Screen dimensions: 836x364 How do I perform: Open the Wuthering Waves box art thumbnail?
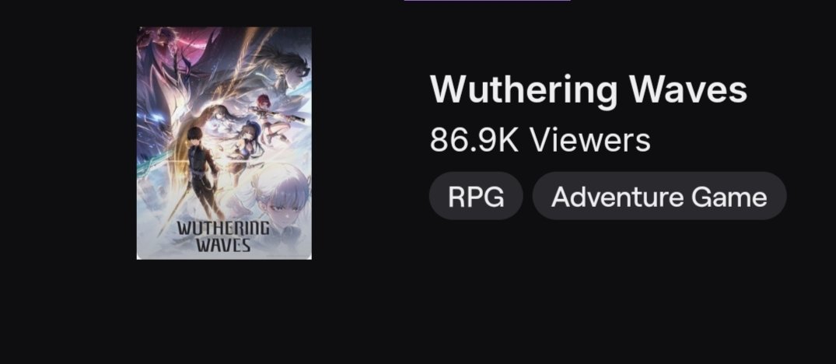[x=225, y=143]
